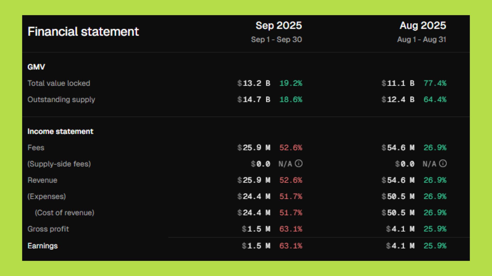Click the Earnings row label

coord(43,246)
